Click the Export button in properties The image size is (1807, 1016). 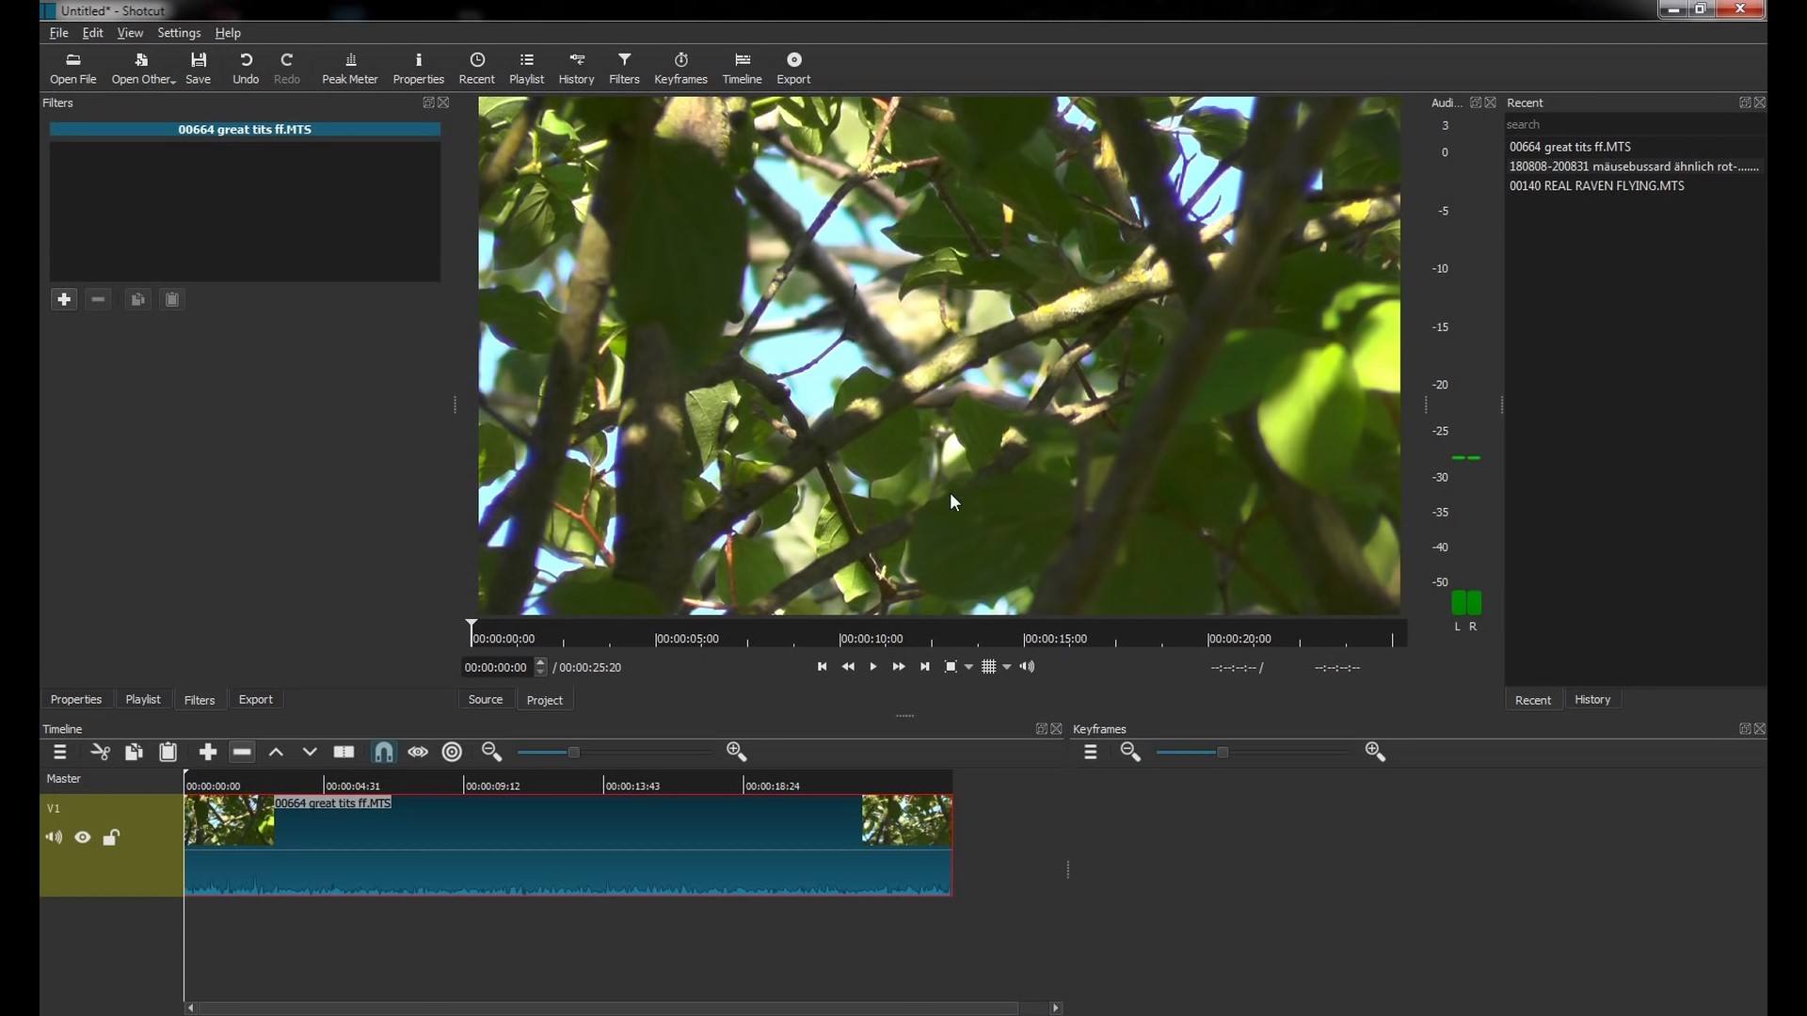tap(256, 698)
